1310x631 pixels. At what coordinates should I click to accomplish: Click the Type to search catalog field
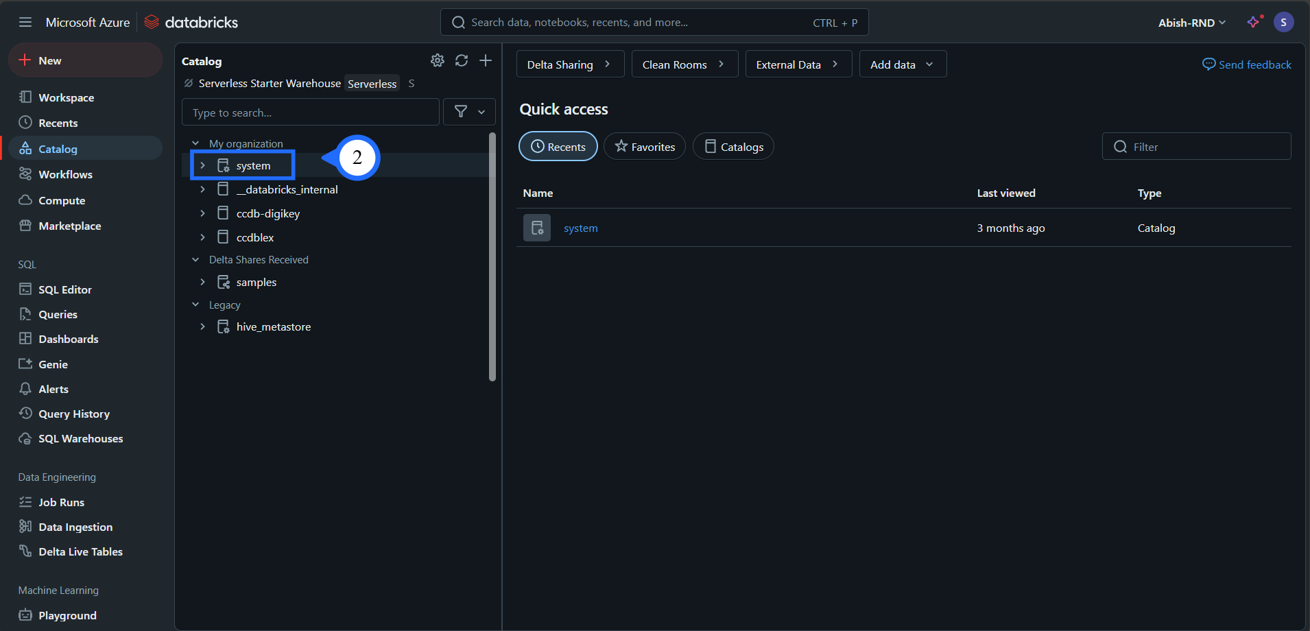(310, 112)
